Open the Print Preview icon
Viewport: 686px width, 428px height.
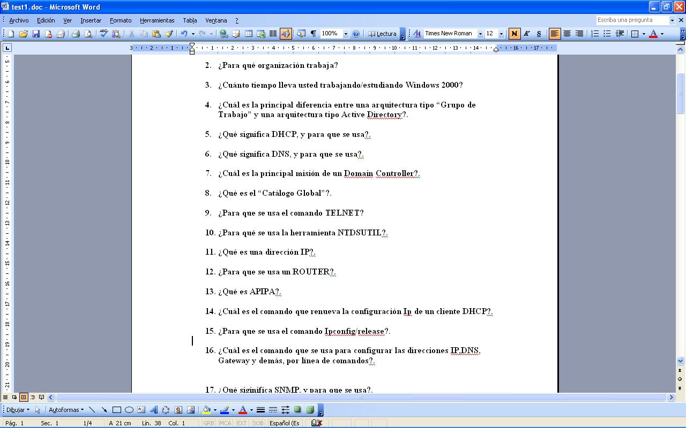point(88,34)
